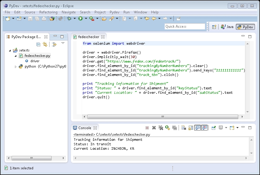Click the editor horizontal scrollbar thumb
260x175 pixels.
163,117
